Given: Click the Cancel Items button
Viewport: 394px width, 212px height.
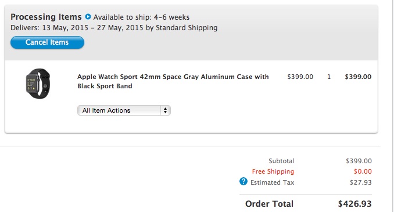Looking at the screenshot, I should (x=47, y=42).
